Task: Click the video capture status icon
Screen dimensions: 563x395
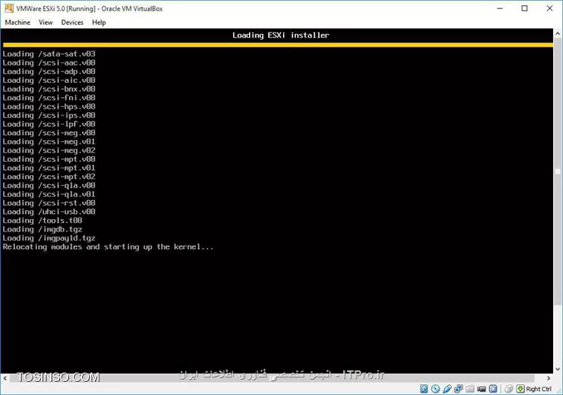Action: pos(482,389)
